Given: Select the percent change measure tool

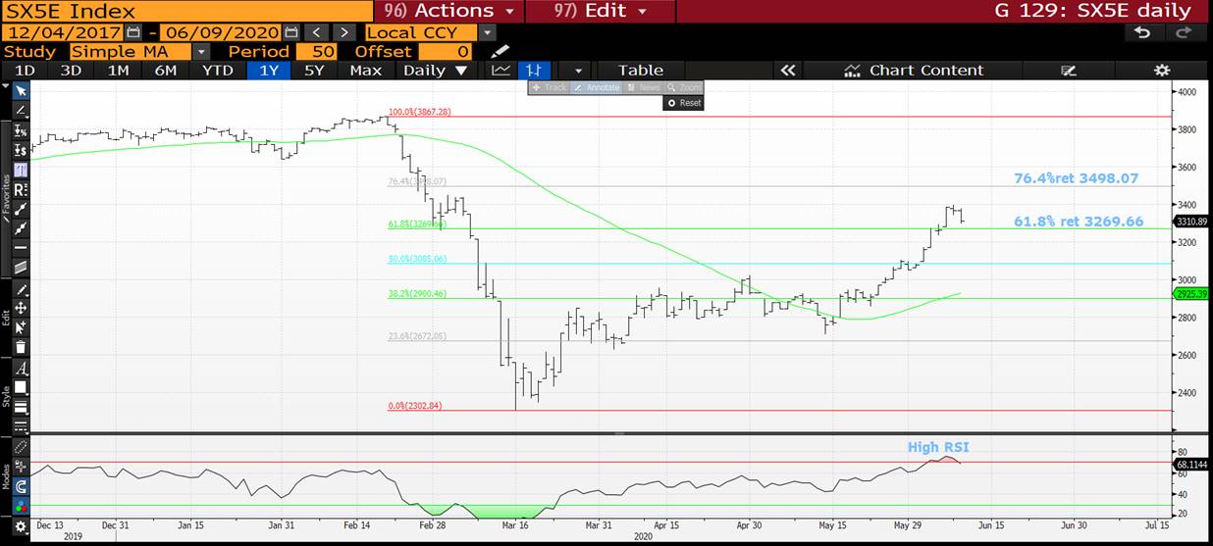Looking at the screenshot, I should point(21,130).
